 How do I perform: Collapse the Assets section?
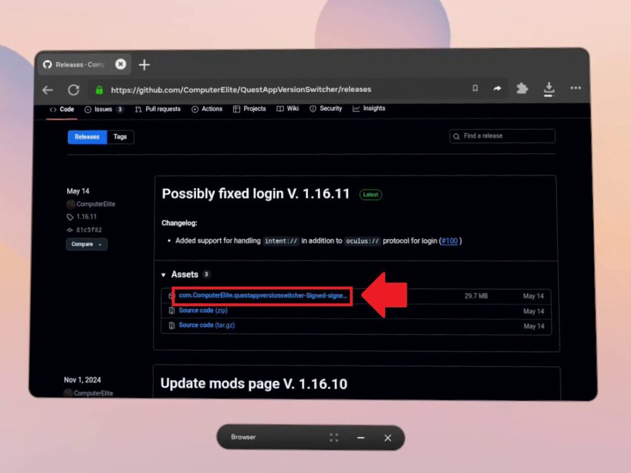click(164, 275)
